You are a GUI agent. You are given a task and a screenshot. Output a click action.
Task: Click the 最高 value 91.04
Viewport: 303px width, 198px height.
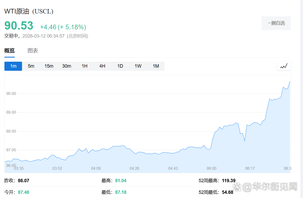click(x=121, y=181)
